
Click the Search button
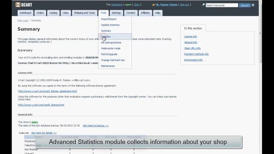pyautogui.click(x=244, y=6)
